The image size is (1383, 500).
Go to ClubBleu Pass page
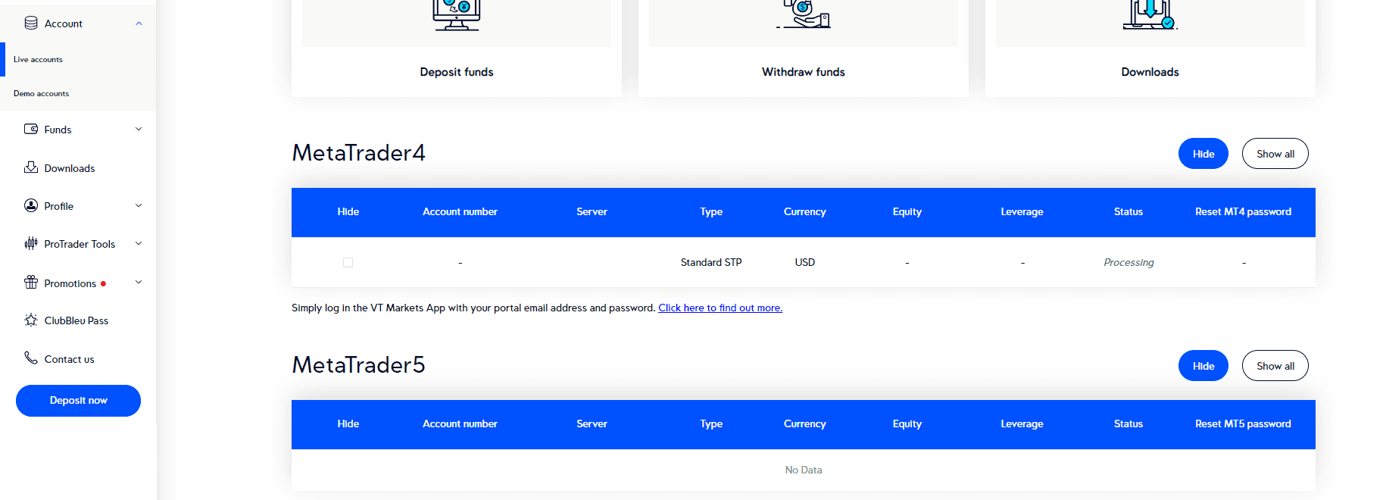tap(76, 320)
